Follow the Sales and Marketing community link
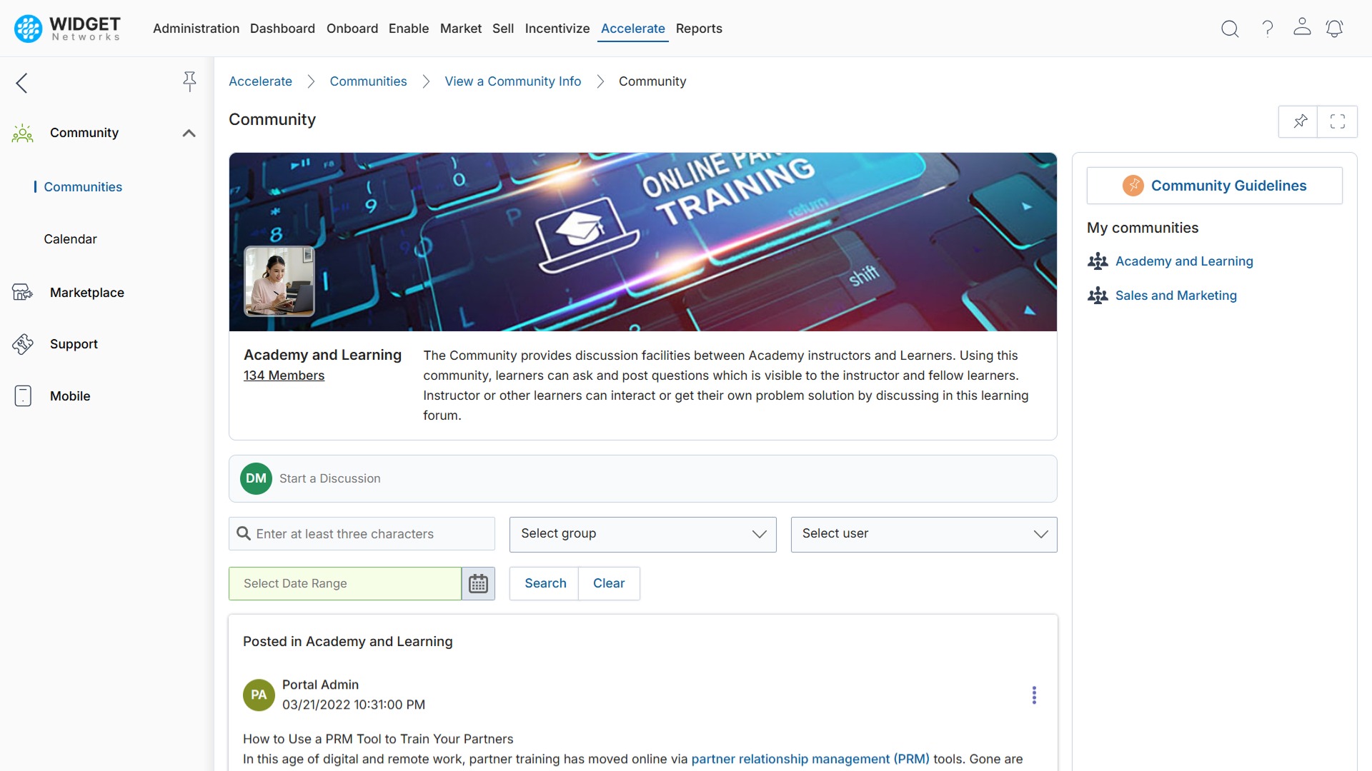The height and width of the screenshot is (771, 1372). 1176,295
